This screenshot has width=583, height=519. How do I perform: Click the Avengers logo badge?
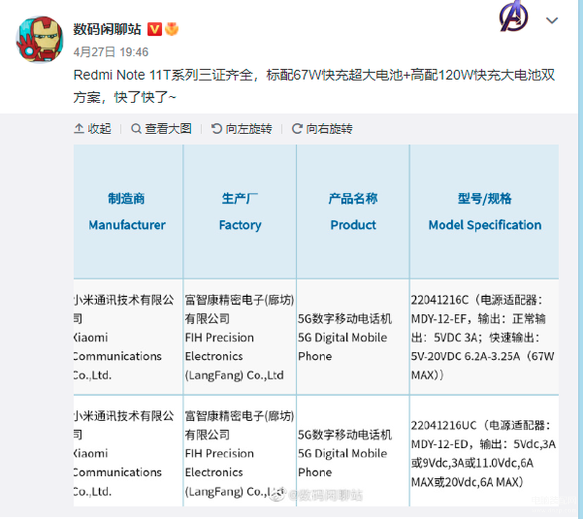(x=514, y=16)
